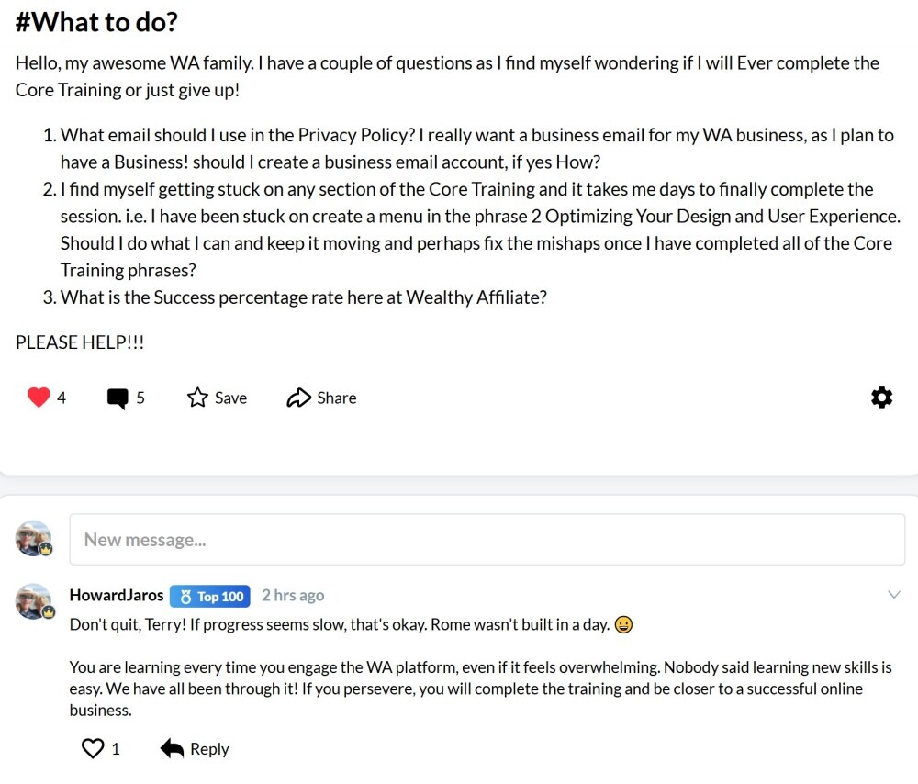Click the star icon to save post
The image size is (918, 784).
click(197, 398)
